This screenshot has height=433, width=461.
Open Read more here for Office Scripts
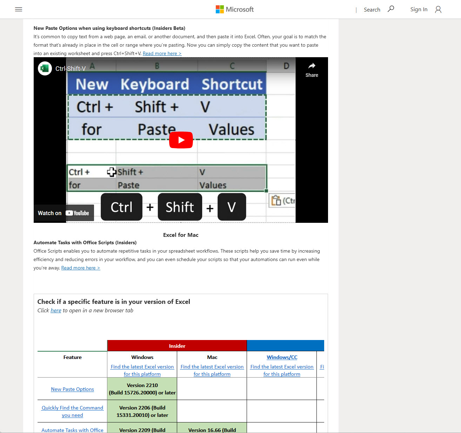80,268
